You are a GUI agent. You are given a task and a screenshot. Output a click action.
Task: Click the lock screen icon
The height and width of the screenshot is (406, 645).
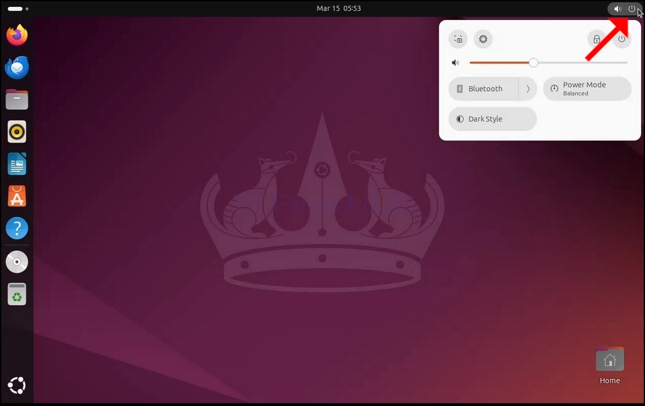(597, 39)
